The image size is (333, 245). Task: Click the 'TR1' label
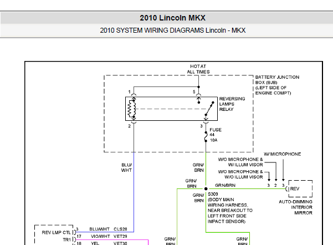(66, 239)
